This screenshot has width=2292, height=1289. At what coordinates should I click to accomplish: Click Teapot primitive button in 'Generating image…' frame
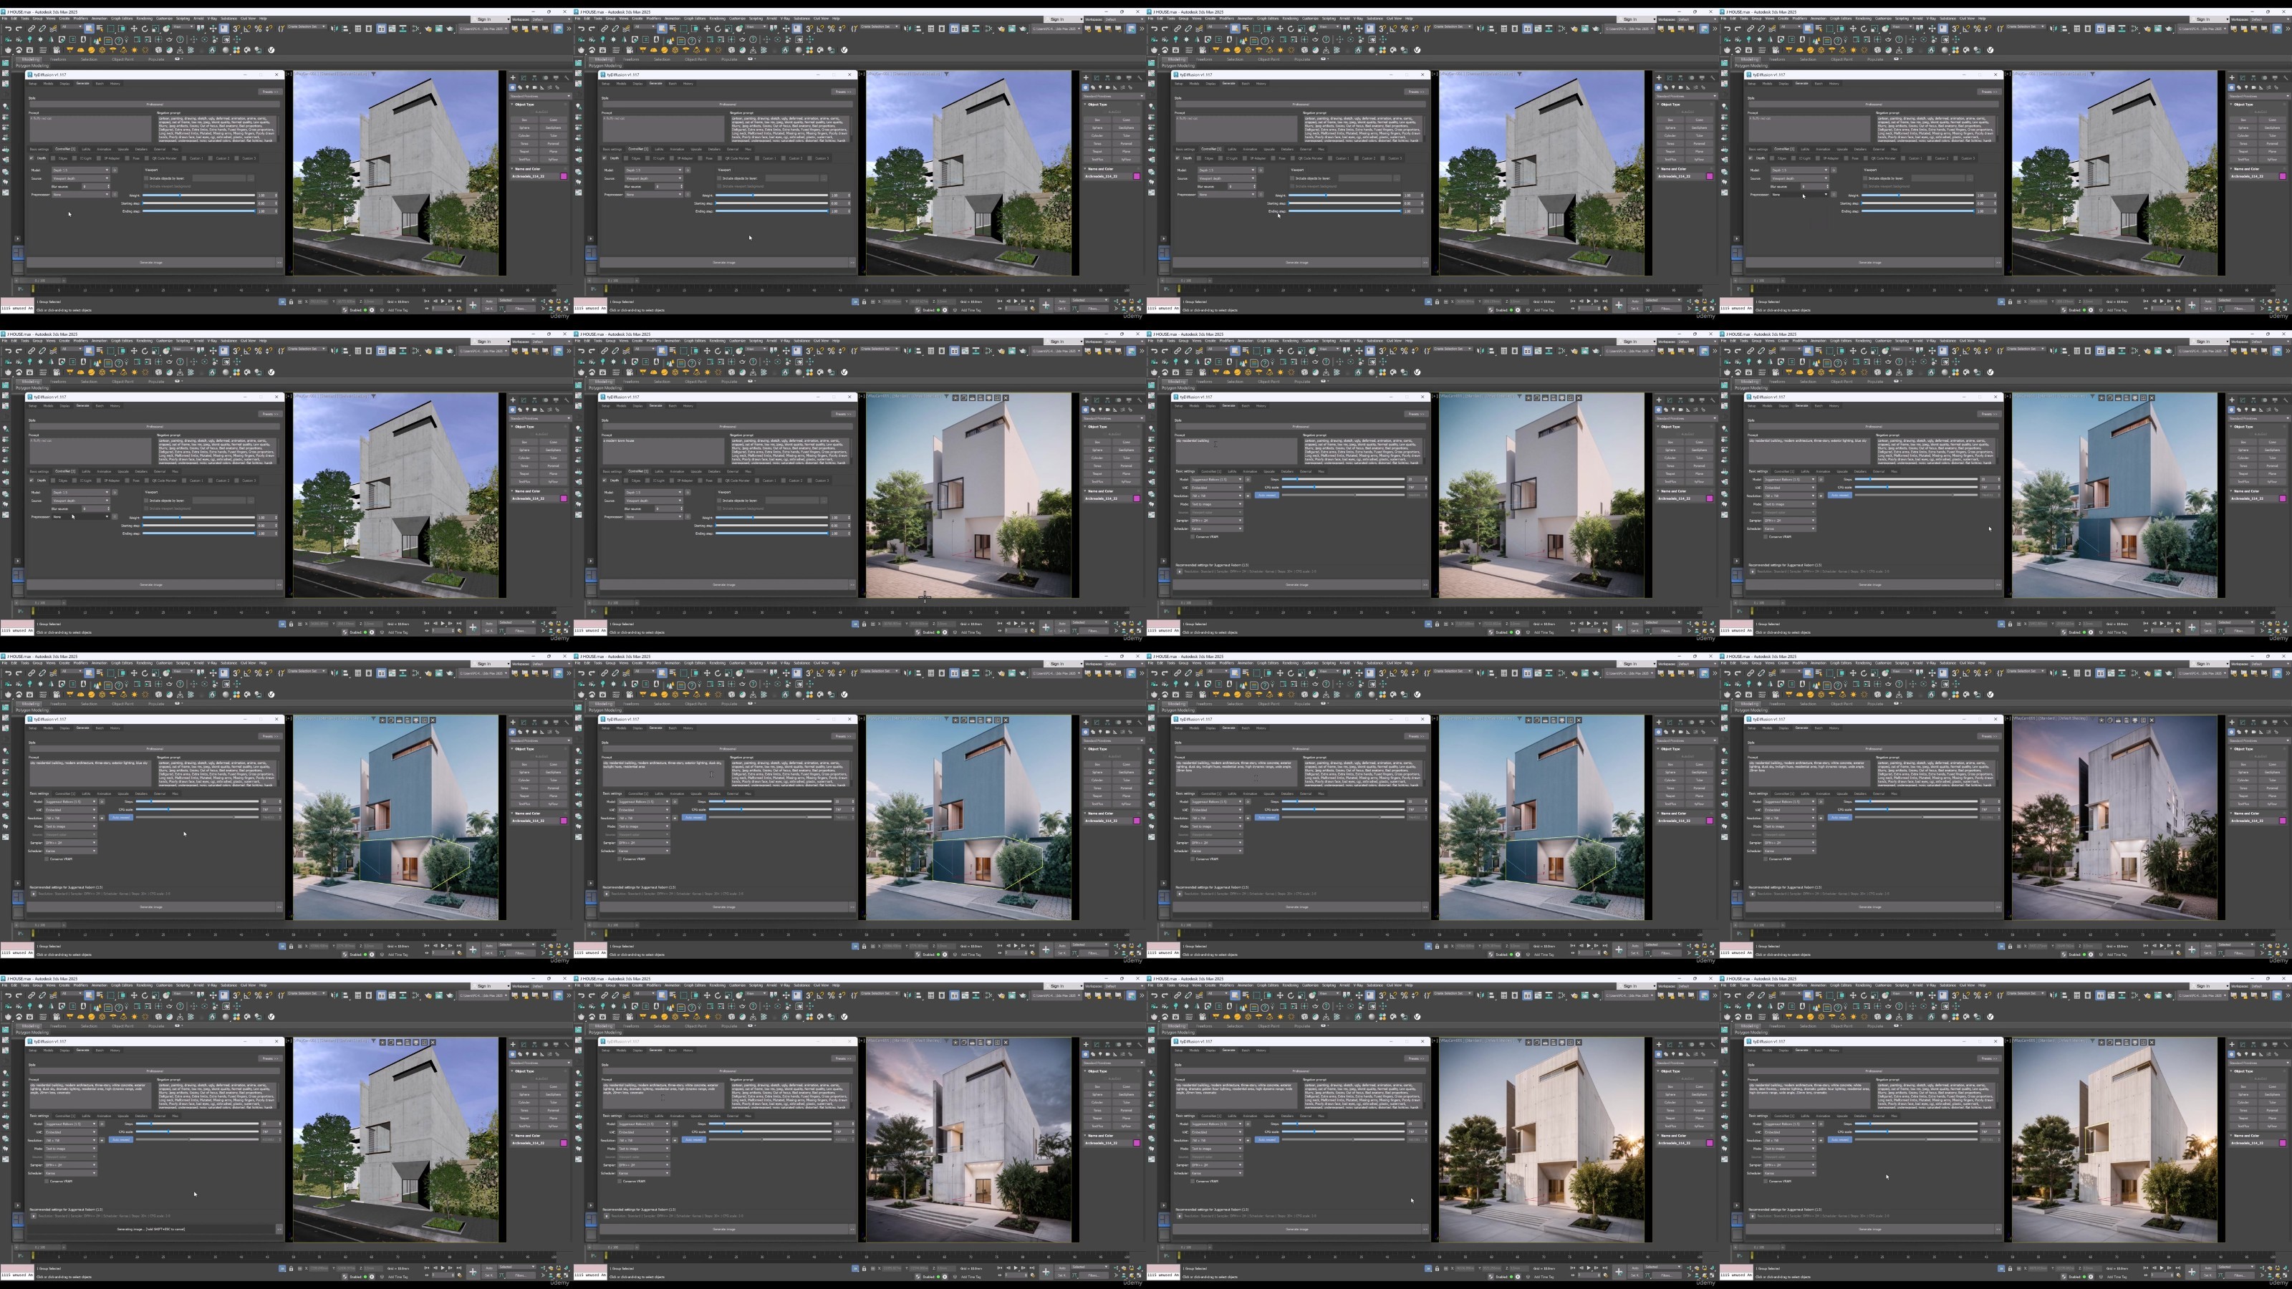525,1118
